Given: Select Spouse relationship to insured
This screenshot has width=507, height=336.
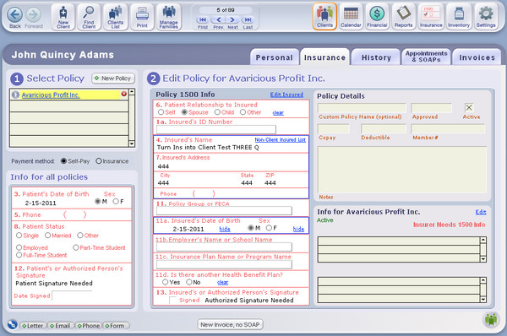Looking at the screenshot, I should 184,112.
